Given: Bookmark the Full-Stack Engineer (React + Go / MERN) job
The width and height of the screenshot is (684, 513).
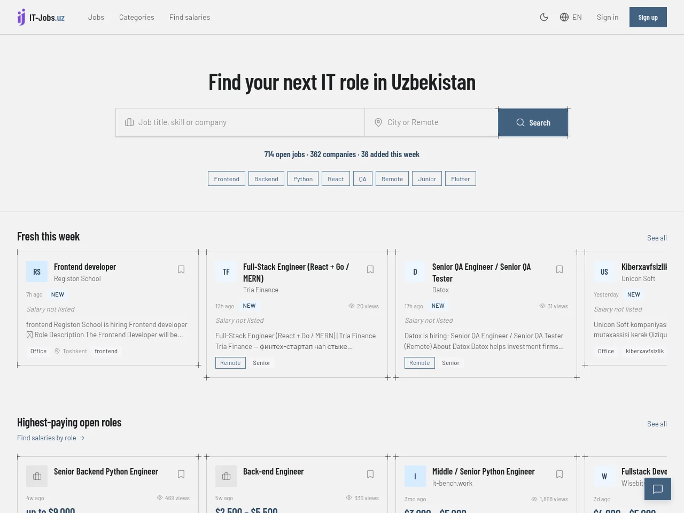Looking at the screenshot, I should click(370, 269).
